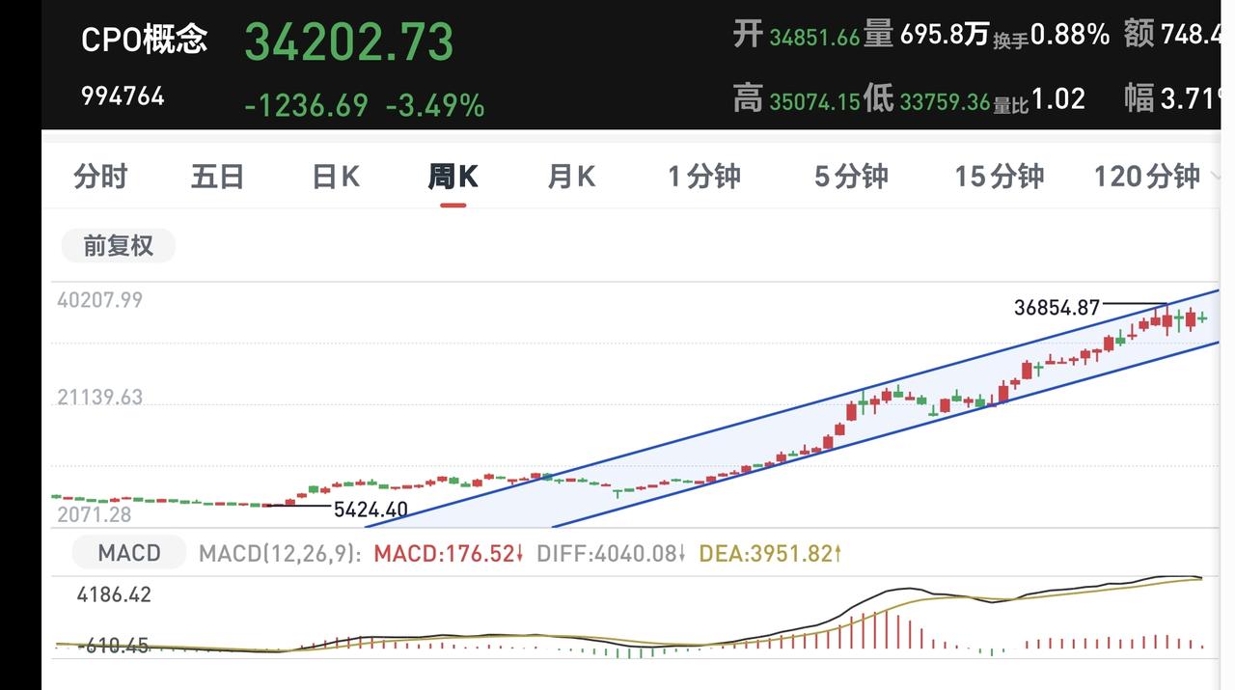
Task: Click the CPO概念 index name
Action: click(144, 40)
